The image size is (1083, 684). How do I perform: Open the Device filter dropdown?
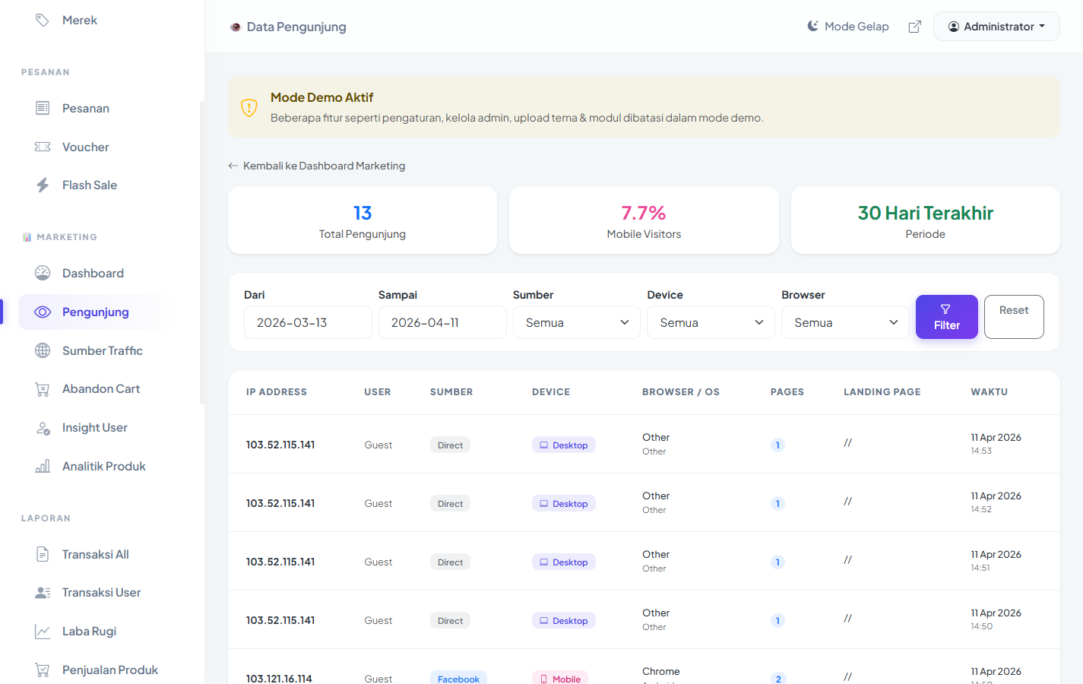tap(711, 322)
